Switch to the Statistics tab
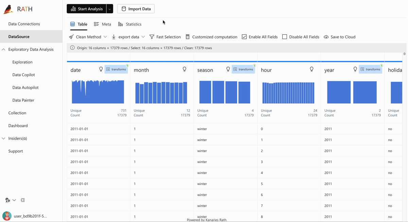 [130, 24]
